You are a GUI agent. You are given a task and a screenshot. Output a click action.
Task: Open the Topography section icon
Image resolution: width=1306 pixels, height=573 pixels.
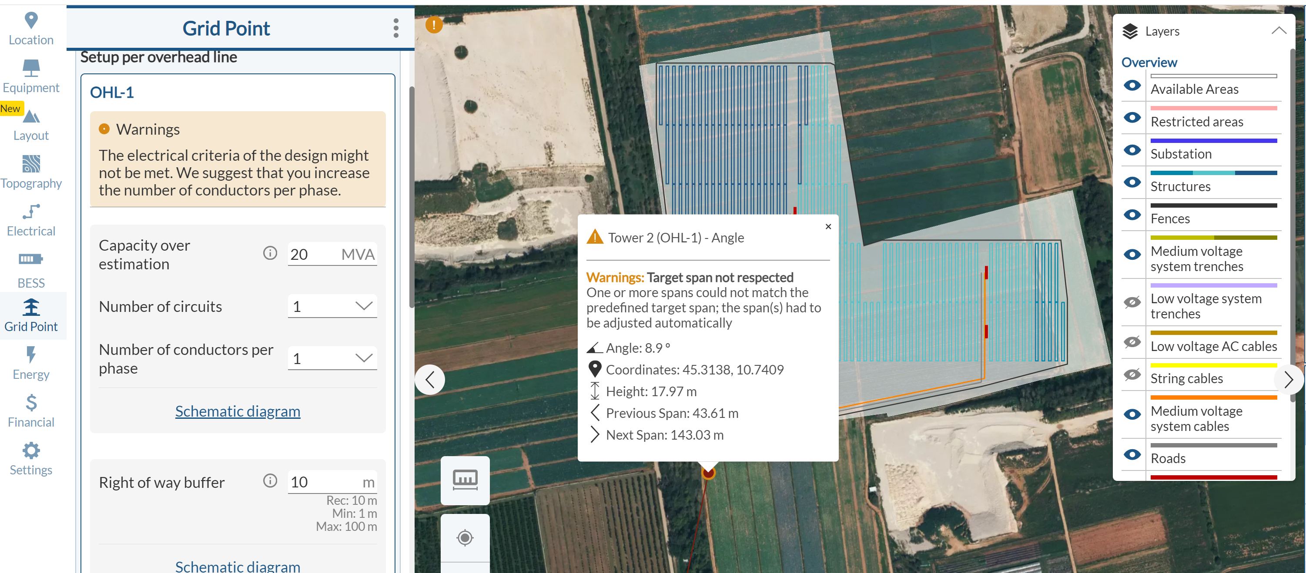click(31, 165)
